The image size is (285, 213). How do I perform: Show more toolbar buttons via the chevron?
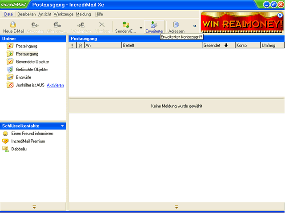tap(195, 26)
